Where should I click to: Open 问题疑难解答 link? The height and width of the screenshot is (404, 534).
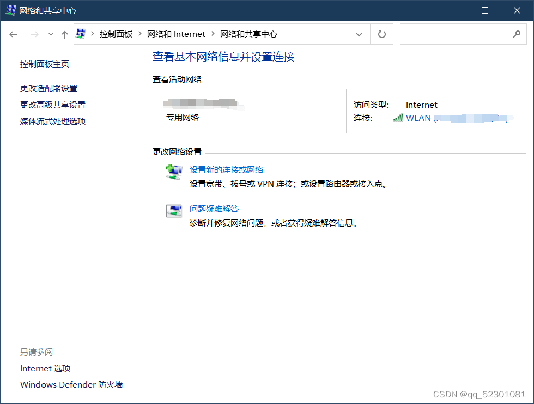pyautogui.click(x=214, y=209)
